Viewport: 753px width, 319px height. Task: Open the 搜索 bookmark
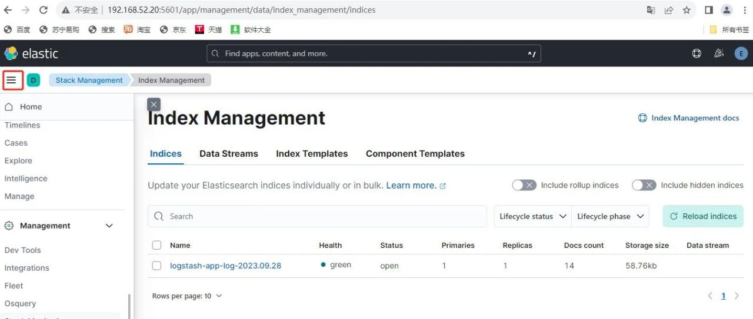coord(102,29)
